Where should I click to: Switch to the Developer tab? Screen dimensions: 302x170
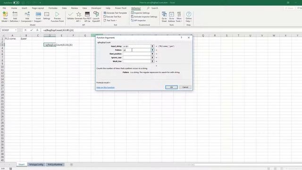[96, 8]
